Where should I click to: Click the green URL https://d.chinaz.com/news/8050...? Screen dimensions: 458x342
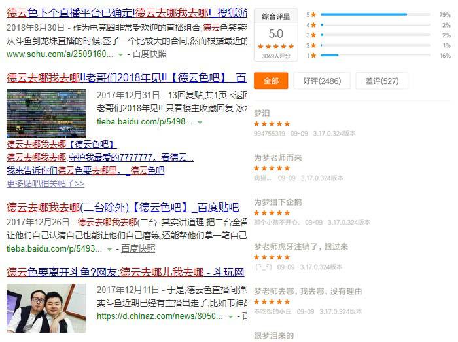tap(160, 316)
